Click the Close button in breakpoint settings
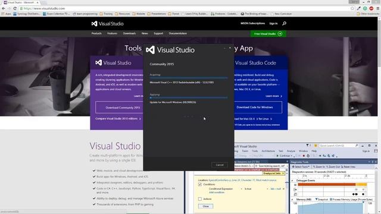 205,206
